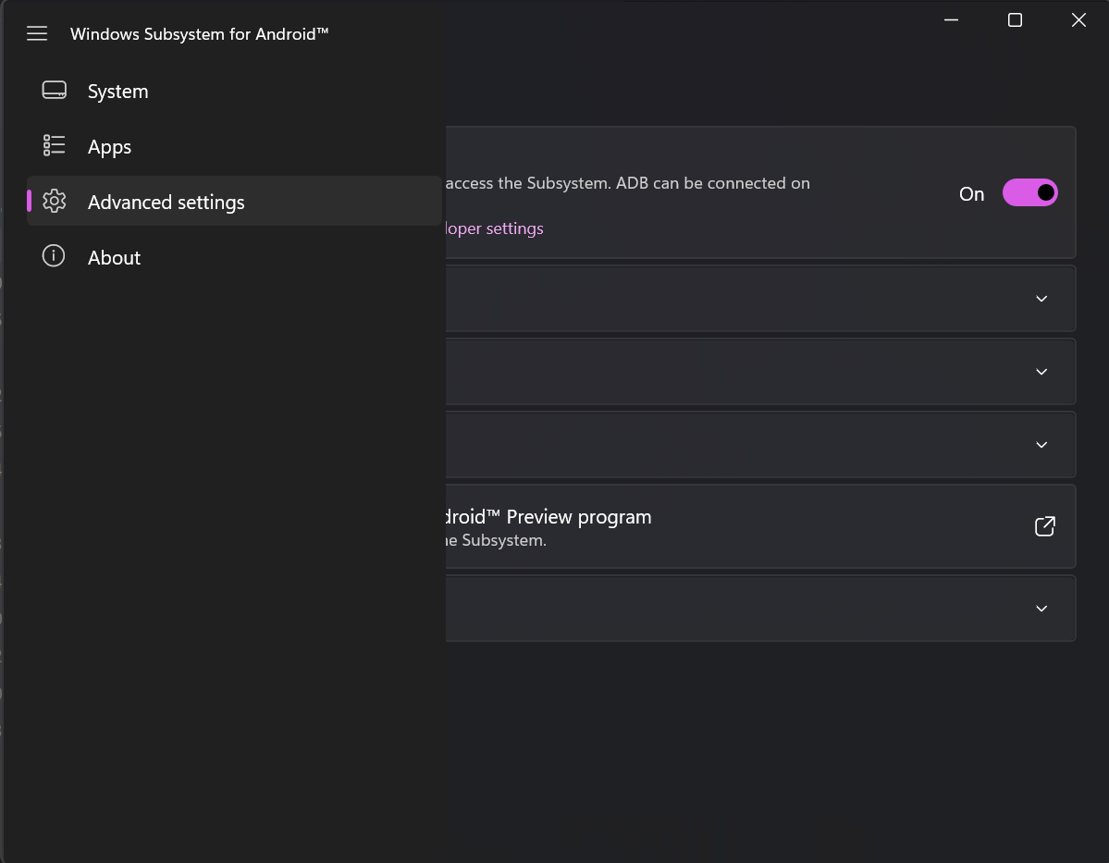The width and height of the screenshot is (1109, 863).
Task: Expand the third collapsed settings card chevron
Action: click(x=1041, y=445)
